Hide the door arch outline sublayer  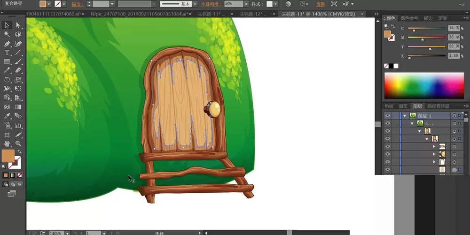click(388, 162)
